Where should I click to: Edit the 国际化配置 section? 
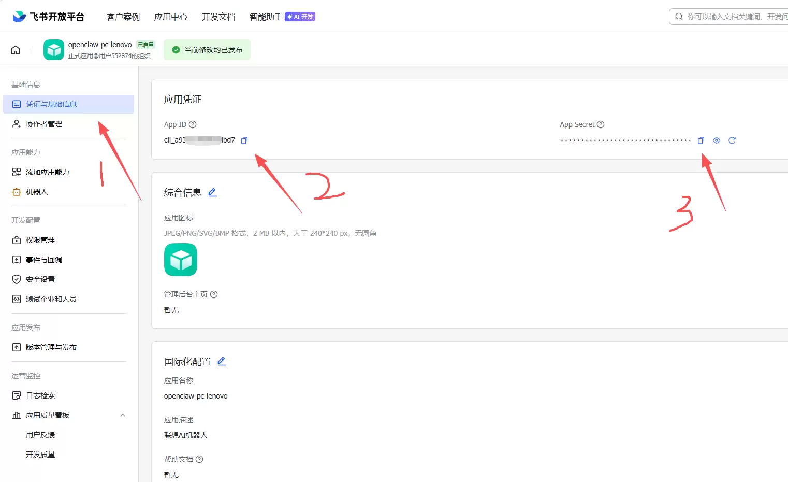pos(222,361)
